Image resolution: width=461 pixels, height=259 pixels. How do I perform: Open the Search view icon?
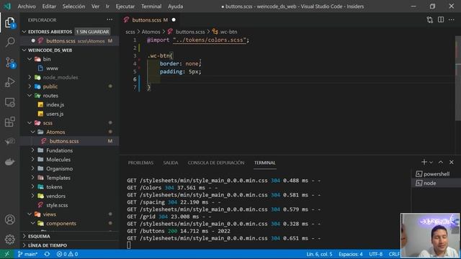[x=9, y=42]
